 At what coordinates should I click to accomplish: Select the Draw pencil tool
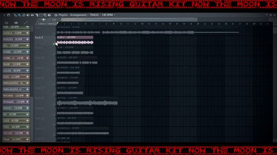[x=15, y=15]
